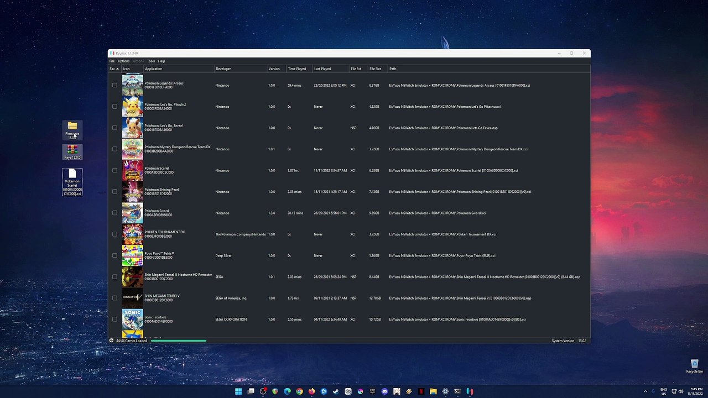Screen dimensions: 708x398
Task: Sort games by File Size column header
Action: (x=378, y=69)
